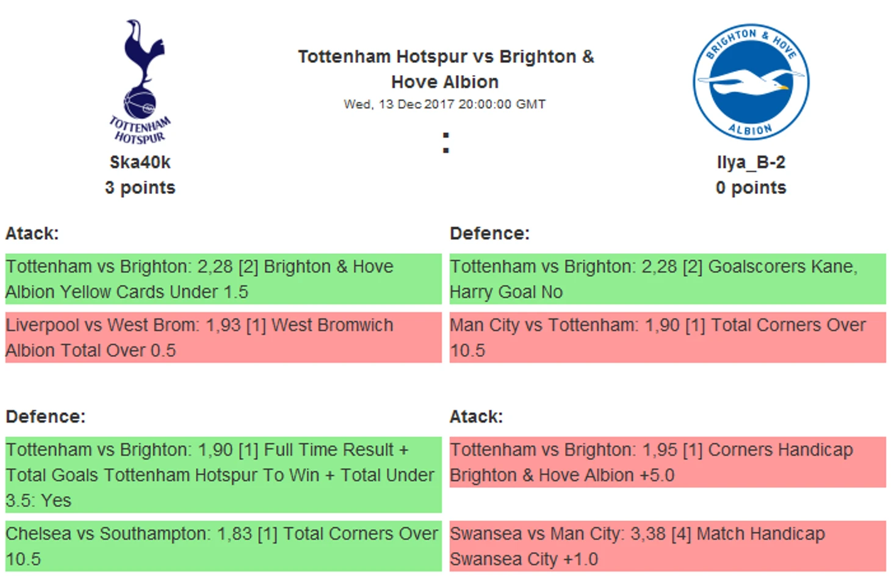Select the Goalscorers Kane, Harry Goal No bet
This screenshot has height=585, width=891.
[x=668, y=279]
